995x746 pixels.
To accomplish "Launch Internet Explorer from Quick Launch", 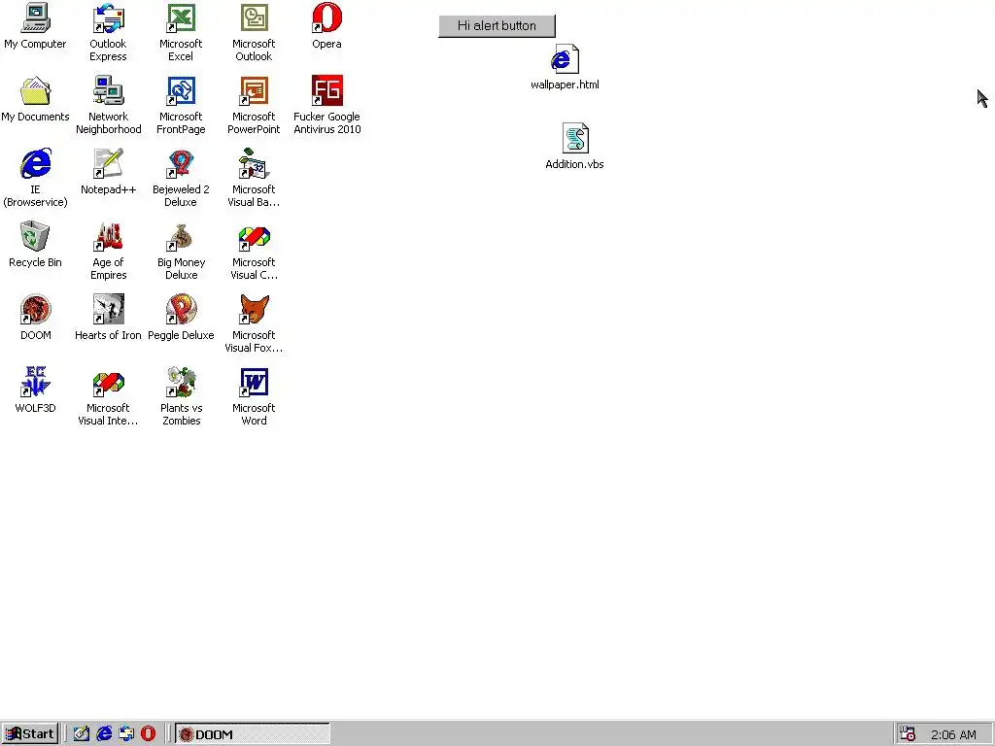I will (103, 734).
